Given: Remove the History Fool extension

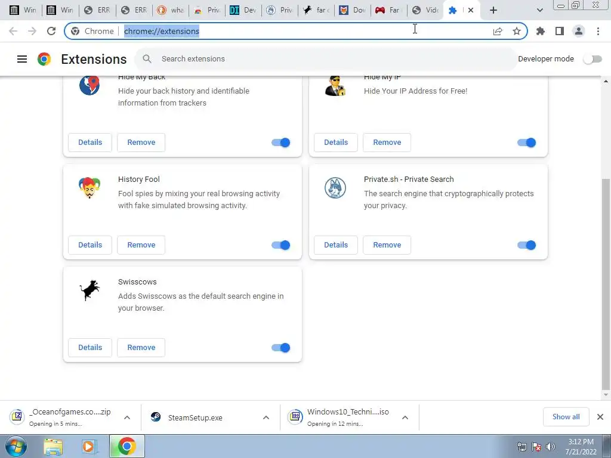Looking at the screenshot, I should tap(141, 245).
